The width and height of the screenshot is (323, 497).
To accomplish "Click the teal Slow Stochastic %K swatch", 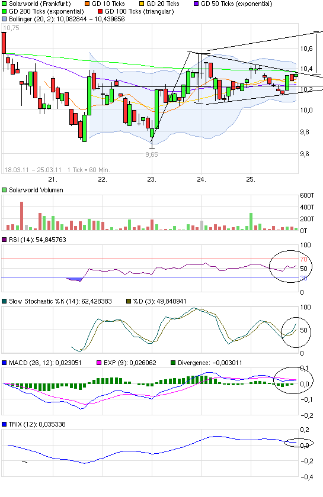I will pyautogui.click(x=4, y=301).
